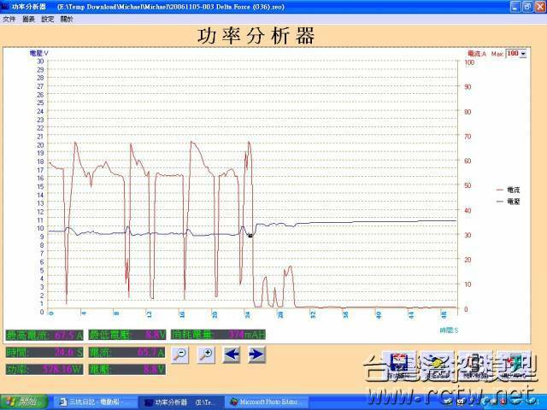Click the Windows Start button
Viewport: 547px width, 410px height.
click(x=24, y=401)
